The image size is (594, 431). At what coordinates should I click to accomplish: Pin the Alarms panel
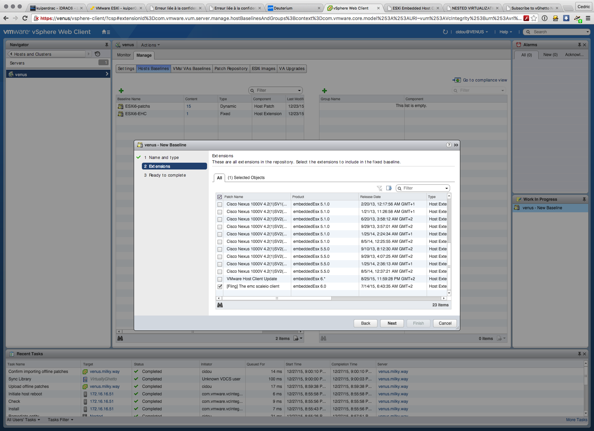(x=579, y=45)
